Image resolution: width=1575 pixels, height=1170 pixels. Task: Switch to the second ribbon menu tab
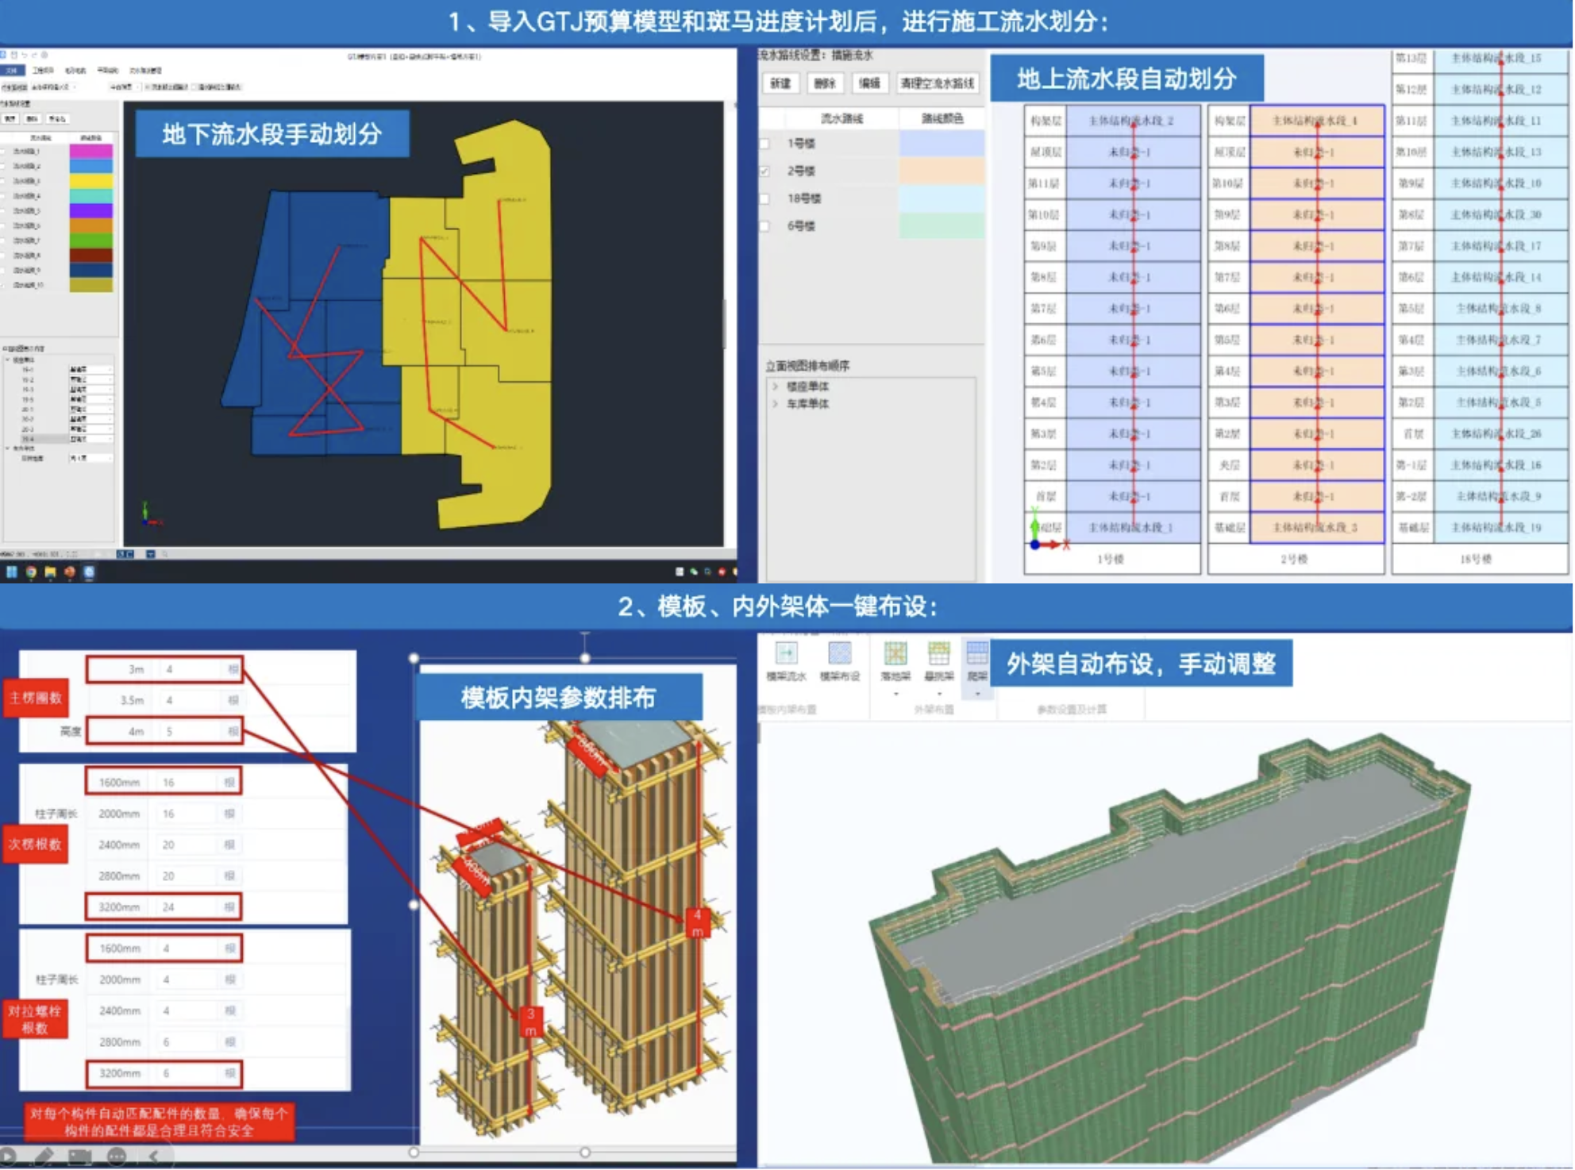tap(43, 71)
